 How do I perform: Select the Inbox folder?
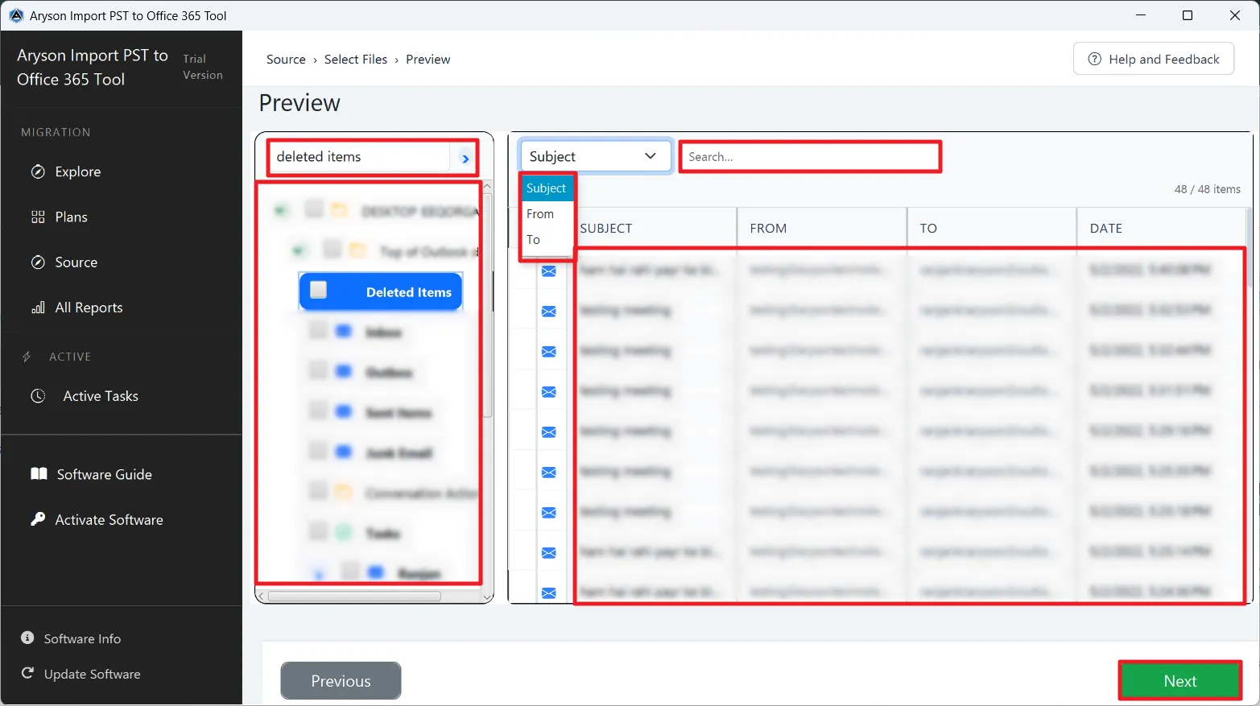tap(383, 332)
